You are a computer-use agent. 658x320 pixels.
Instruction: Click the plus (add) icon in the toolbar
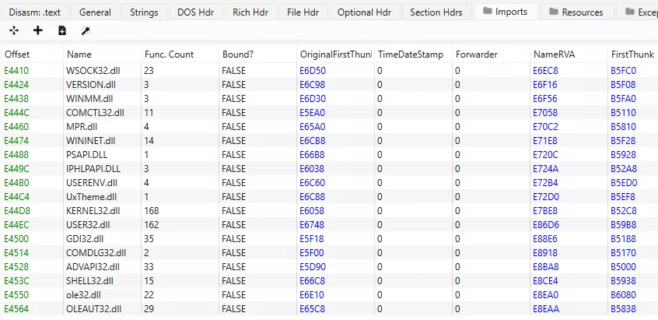38,30
